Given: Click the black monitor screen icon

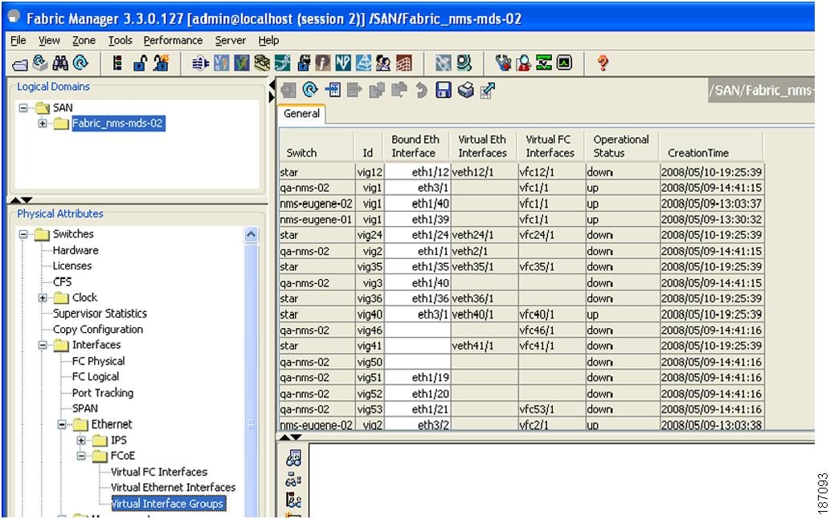Looking at the screenshot, I should pos(564,63).
